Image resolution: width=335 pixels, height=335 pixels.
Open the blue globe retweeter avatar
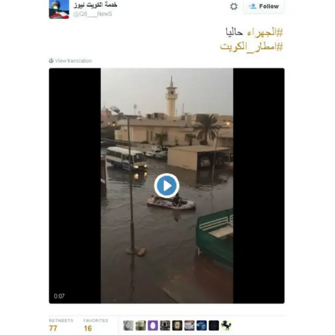pos(202,326)
